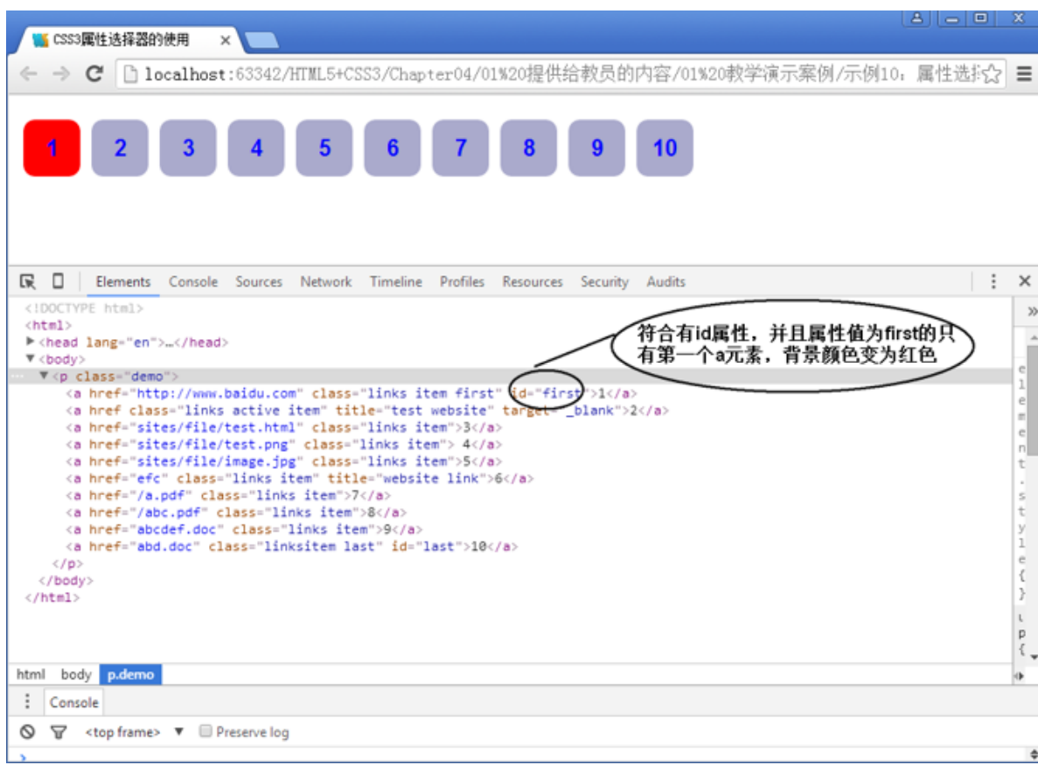Select anchor row with href www.baidu.com
The width and height of the screenshot is (1038, 765).
(351, 393)
